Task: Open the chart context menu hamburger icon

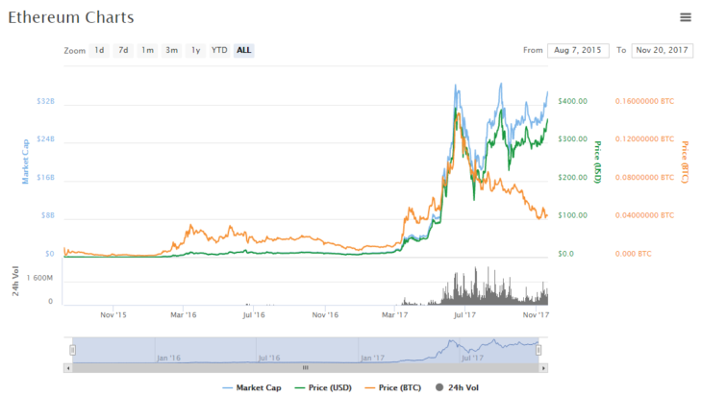Action: (685, 17)
